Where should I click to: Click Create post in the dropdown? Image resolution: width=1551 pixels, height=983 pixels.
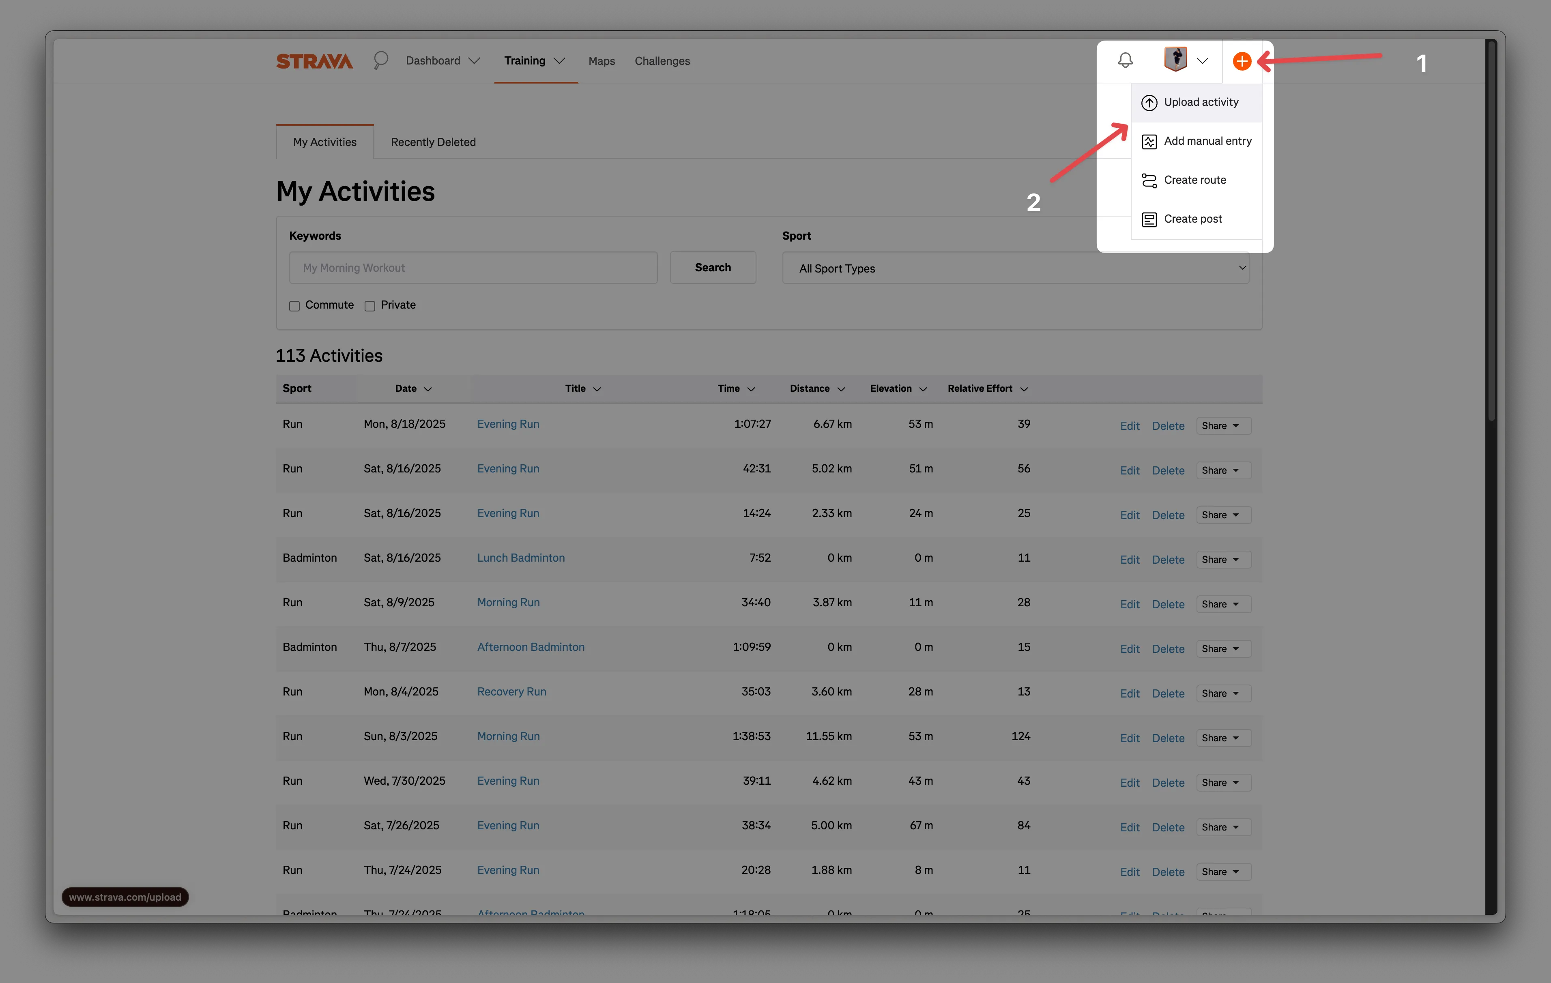coord(1193,218)
